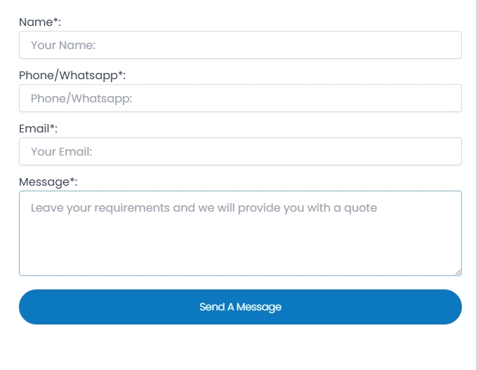Click blank white area below Send button
This screenshot has height=370, width=478.
(240, 348)
